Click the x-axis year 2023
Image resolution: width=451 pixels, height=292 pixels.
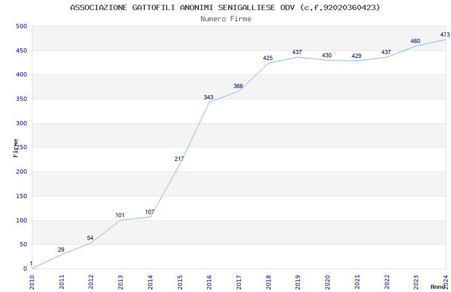point(416,282)
